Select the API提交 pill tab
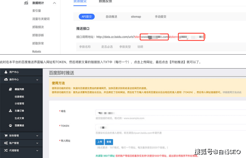This screenshot has height=158, width=246. pyautogui.click(x=87, y=16)
